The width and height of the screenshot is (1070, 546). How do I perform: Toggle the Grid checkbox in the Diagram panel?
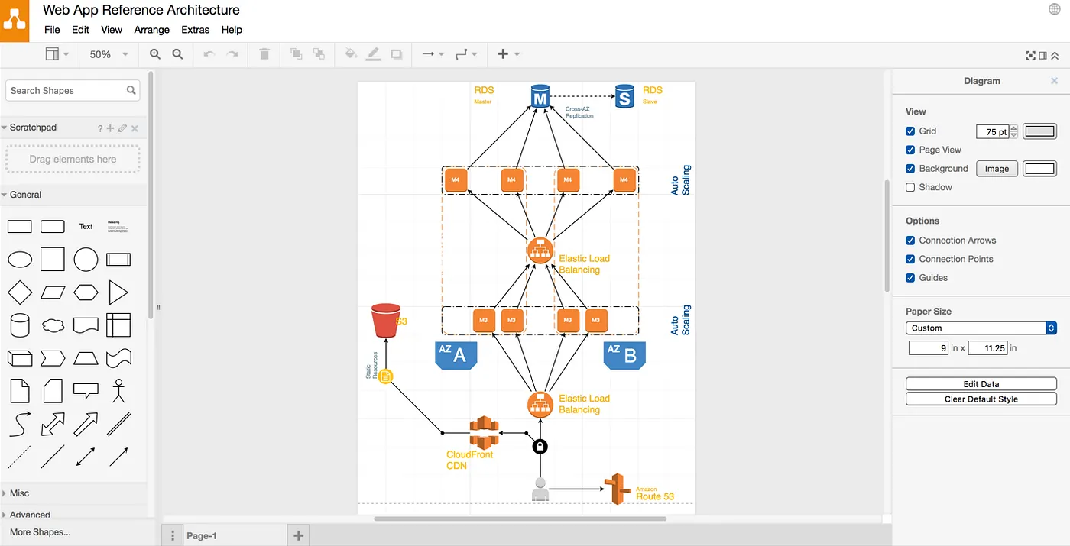click(910, 131)
